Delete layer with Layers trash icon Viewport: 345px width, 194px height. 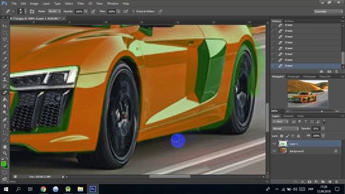pos(336,182)
